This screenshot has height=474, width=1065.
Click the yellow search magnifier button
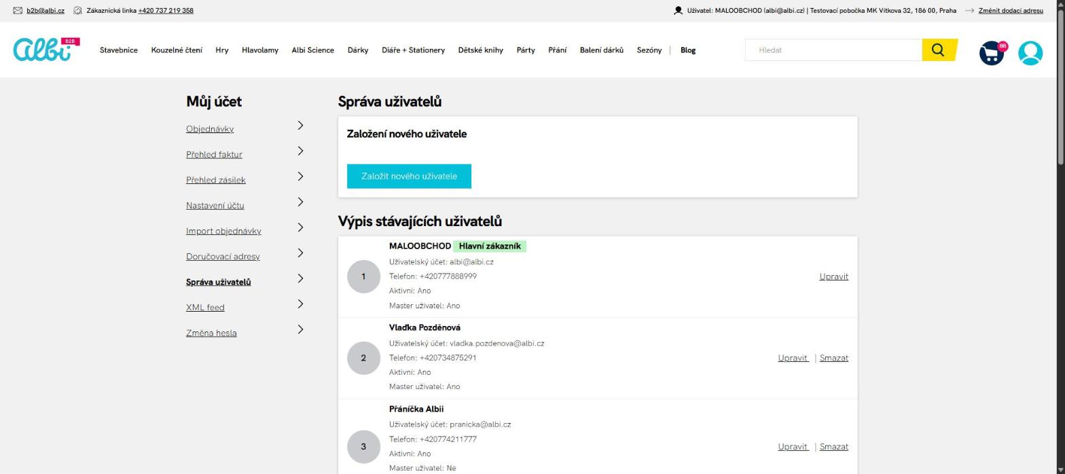click(x=939, y=50)
